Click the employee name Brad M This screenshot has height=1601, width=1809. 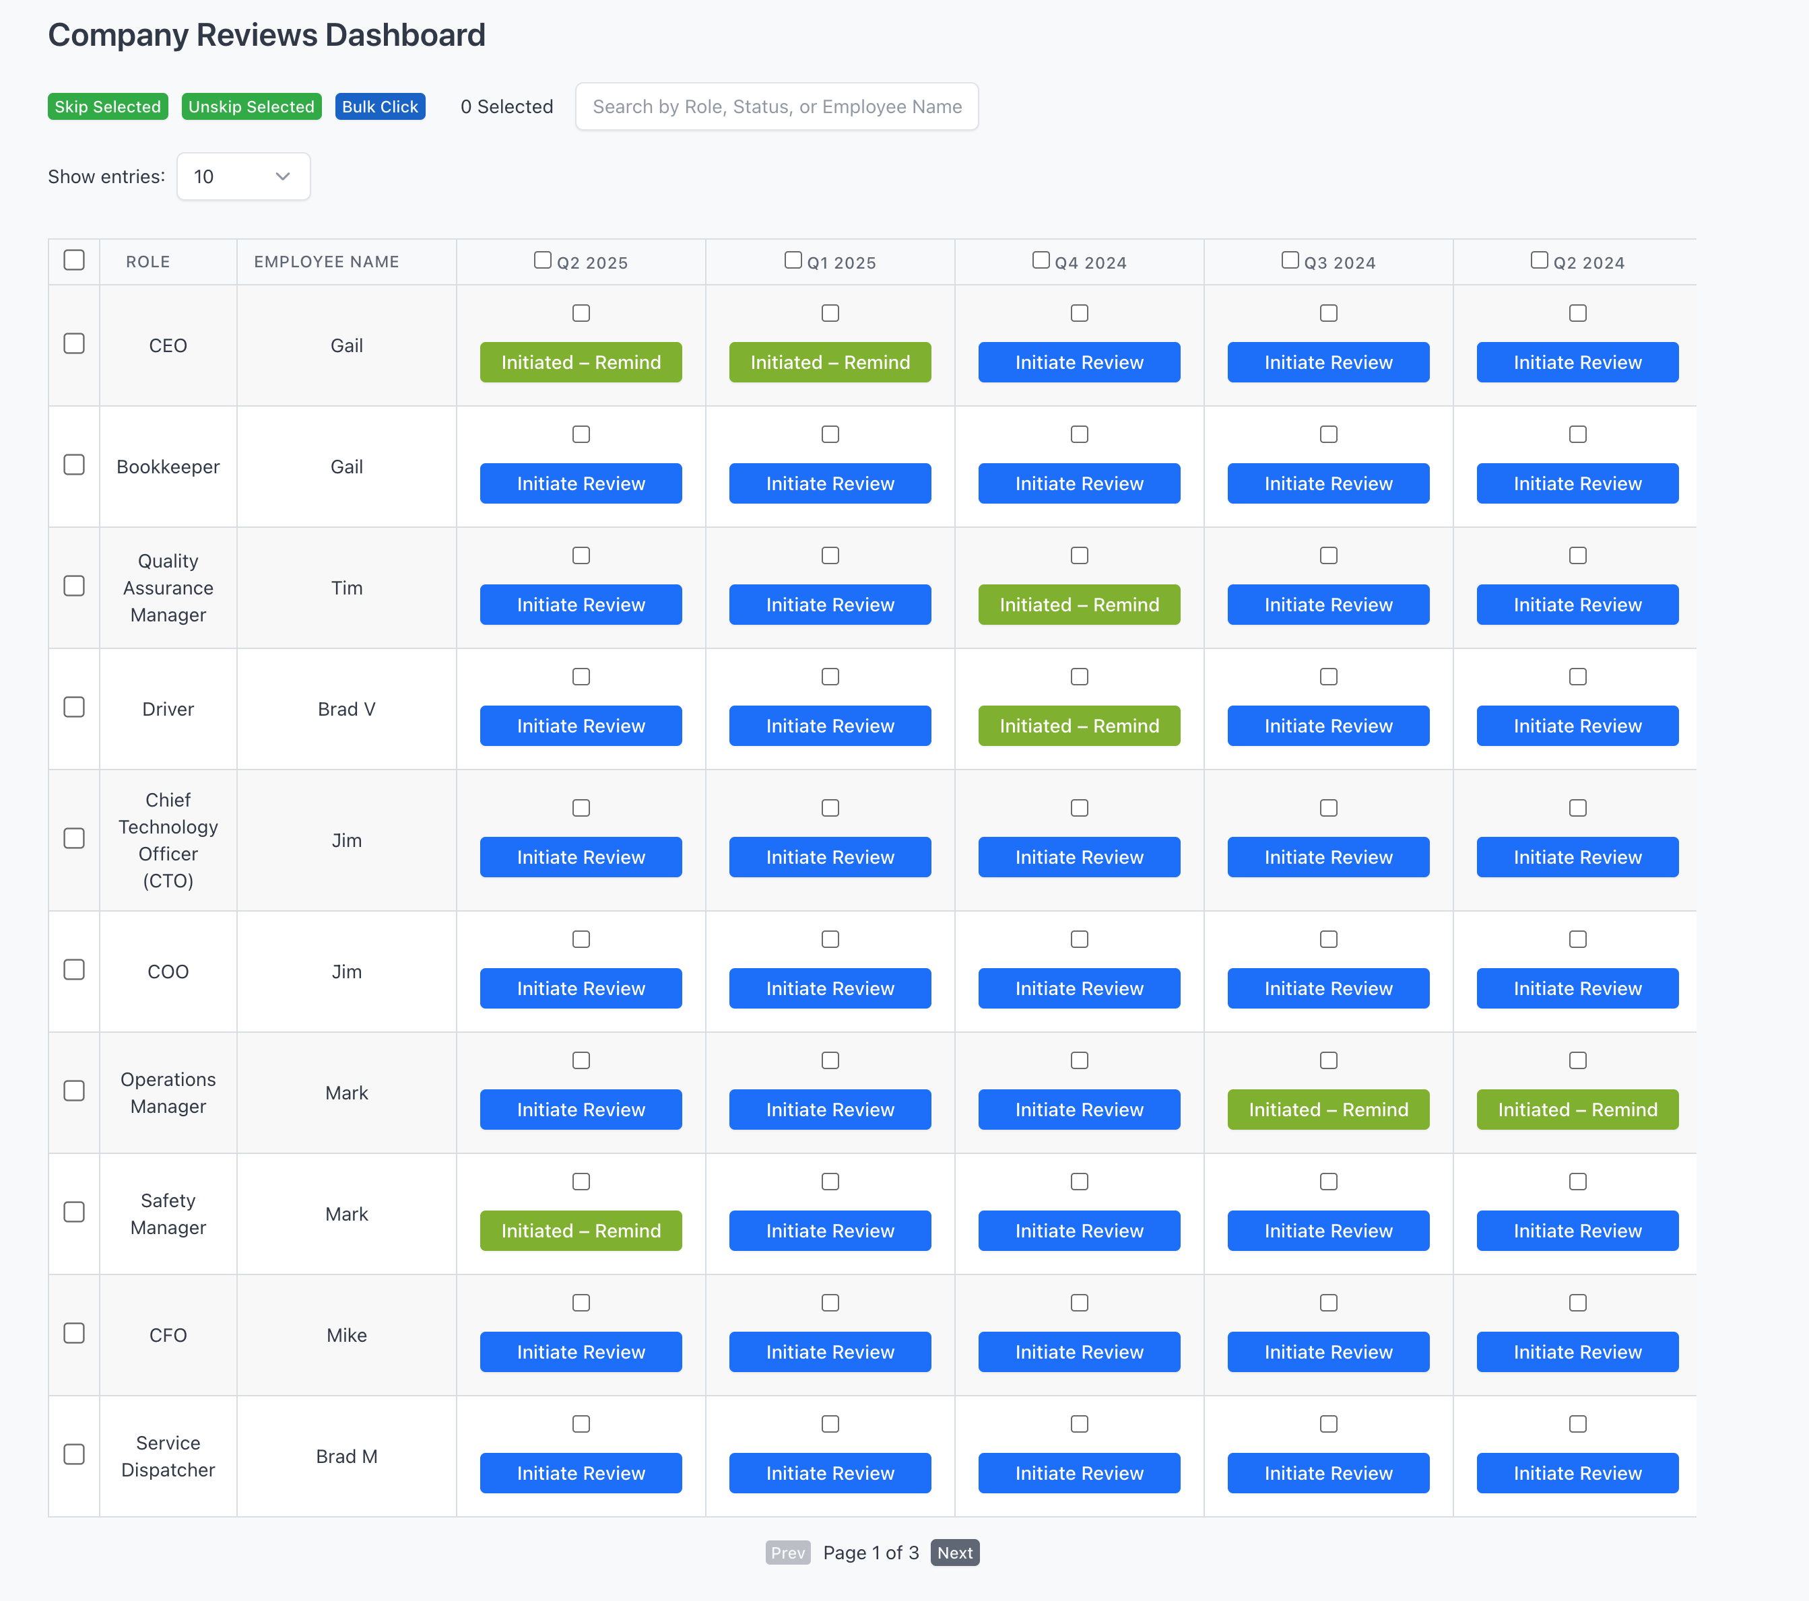(347, 1457)
